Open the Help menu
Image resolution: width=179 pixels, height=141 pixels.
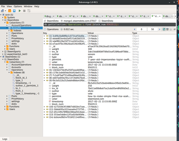pos(37,6)
